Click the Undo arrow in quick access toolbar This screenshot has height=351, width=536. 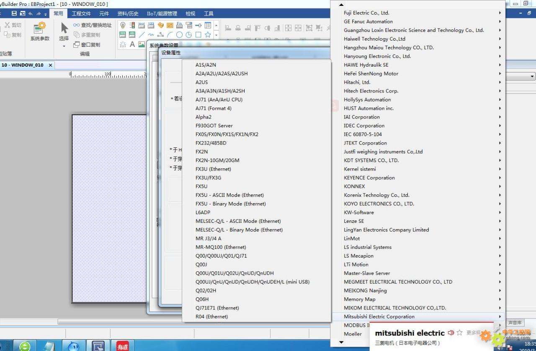coord(30,13)
